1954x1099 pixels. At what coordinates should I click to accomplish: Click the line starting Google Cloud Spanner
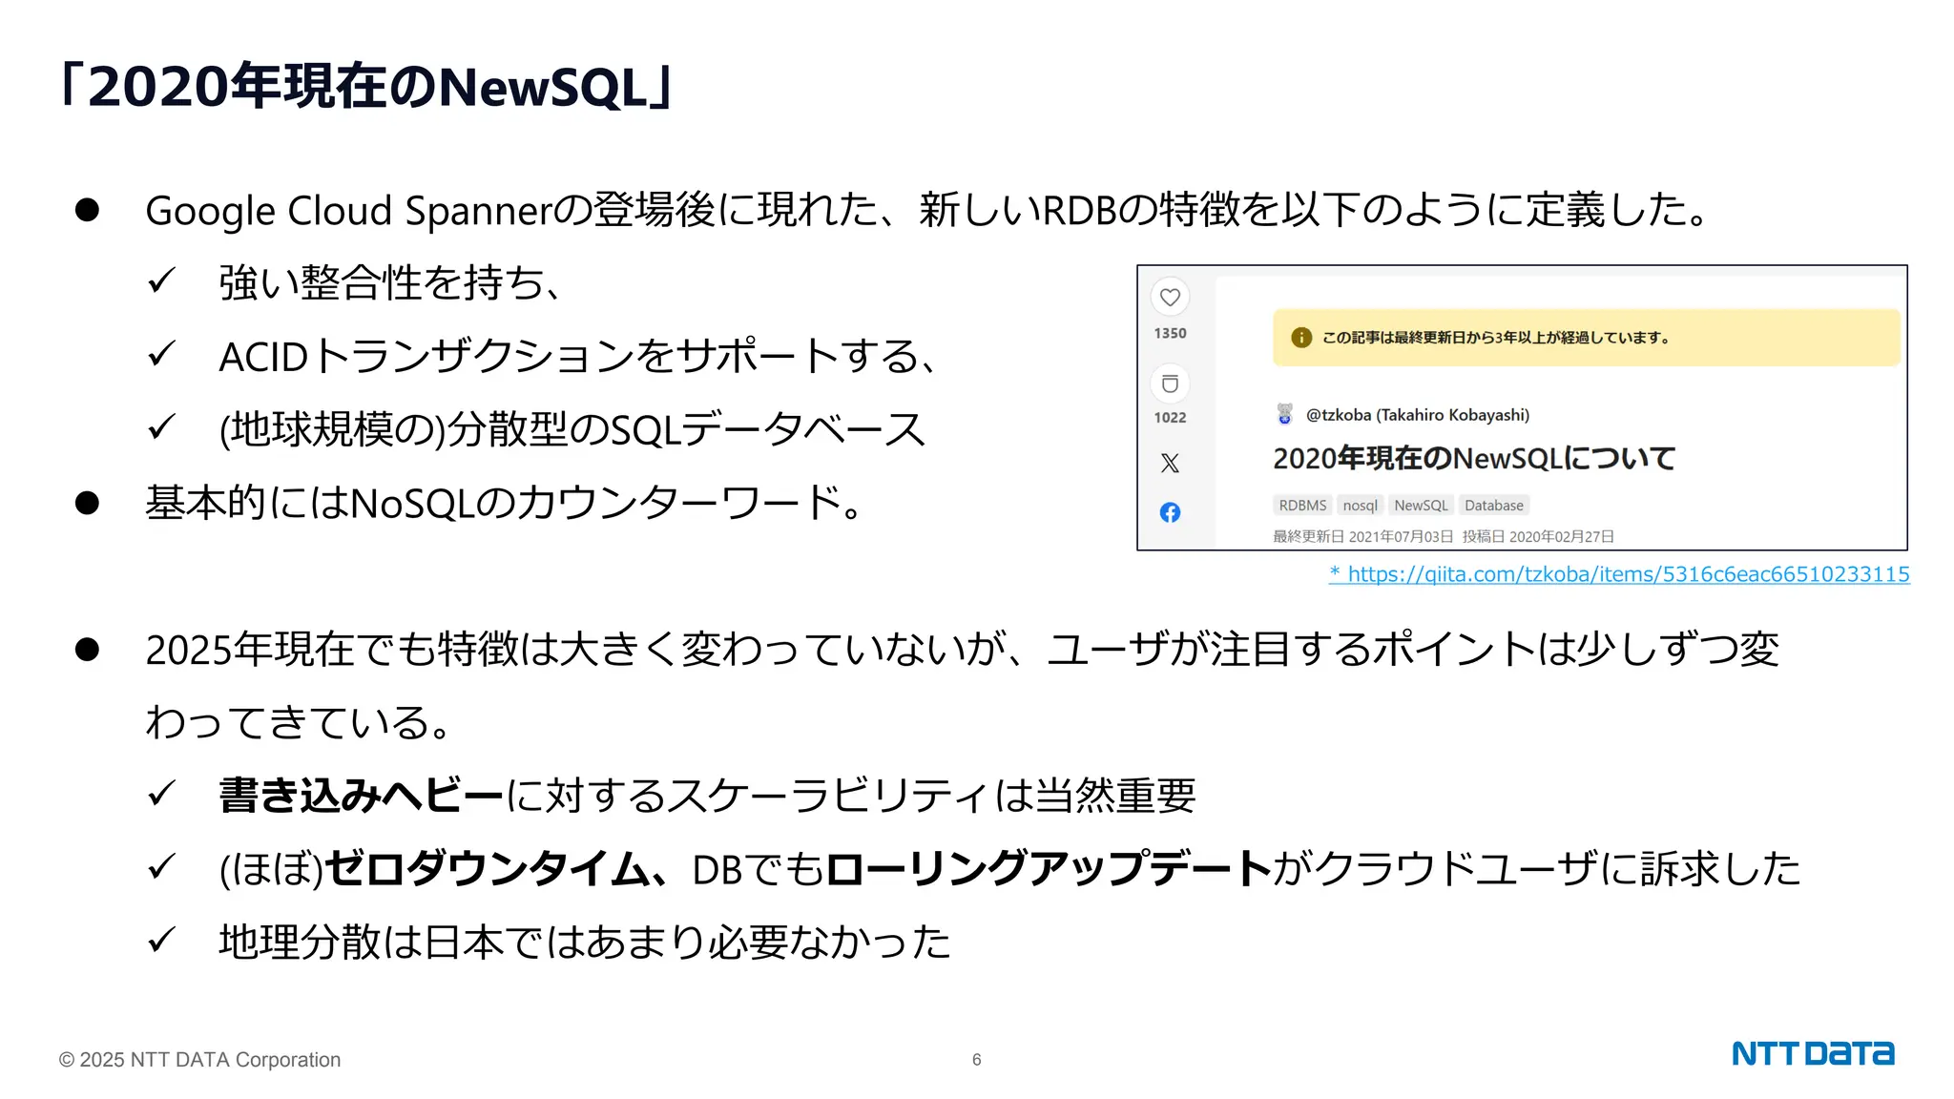pos(927,210)
